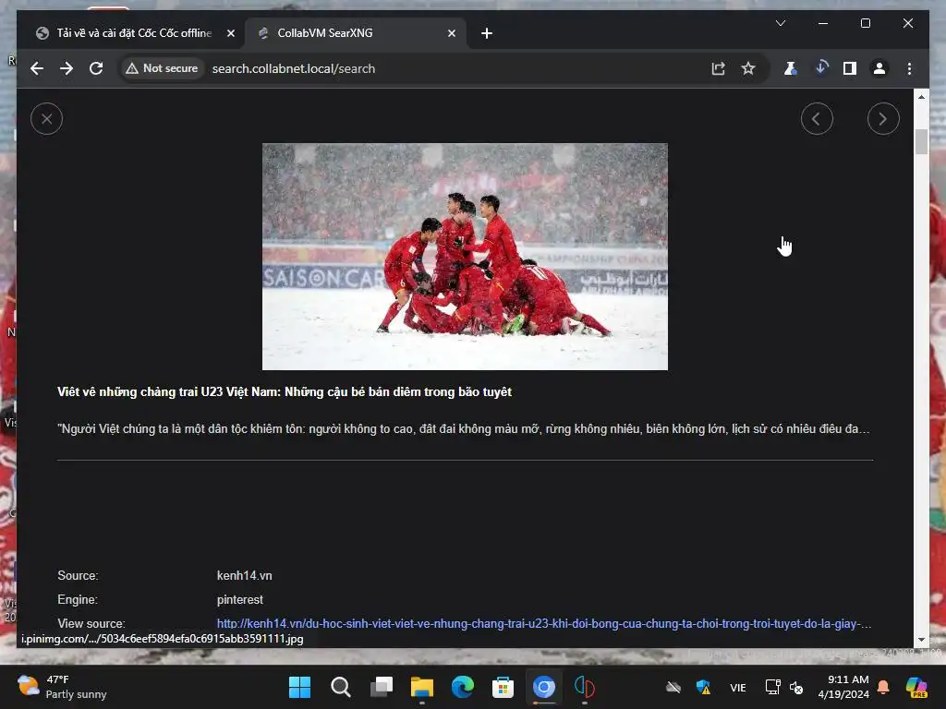Share this page icon
Image resolution: width=946 pixels, height=709 pixels.
tap(718, 68)
